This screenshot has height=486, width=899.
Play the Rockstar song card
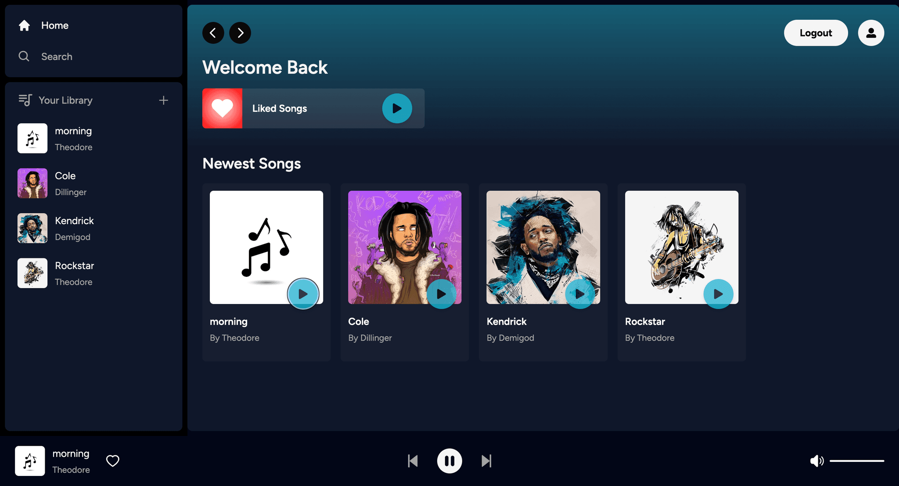tap(718, 294)
